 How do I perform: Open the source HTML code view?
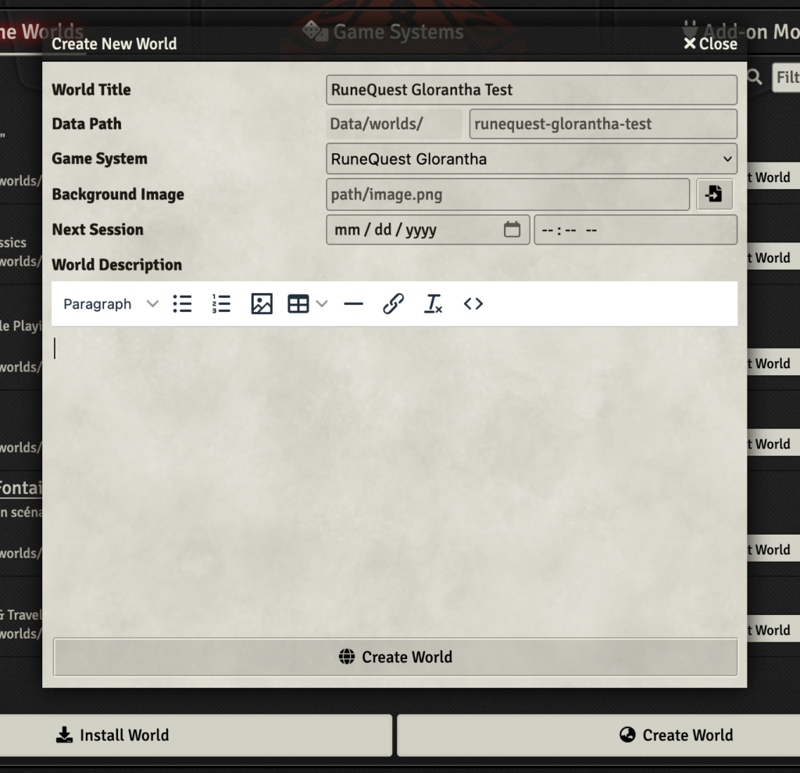tap(473, 304)
